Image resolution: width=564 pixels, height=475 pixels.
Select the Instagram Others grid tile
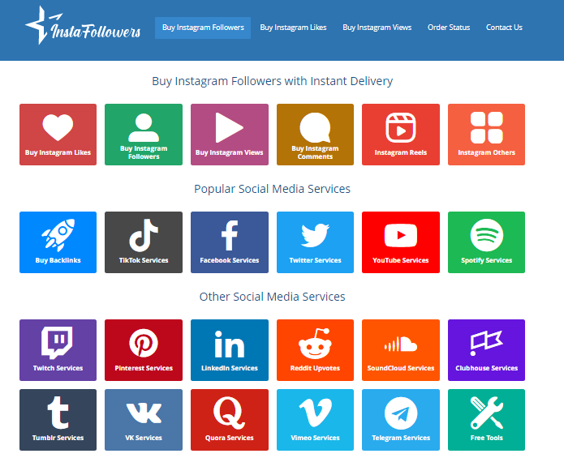pyautogui.click(x=486, y=135)
